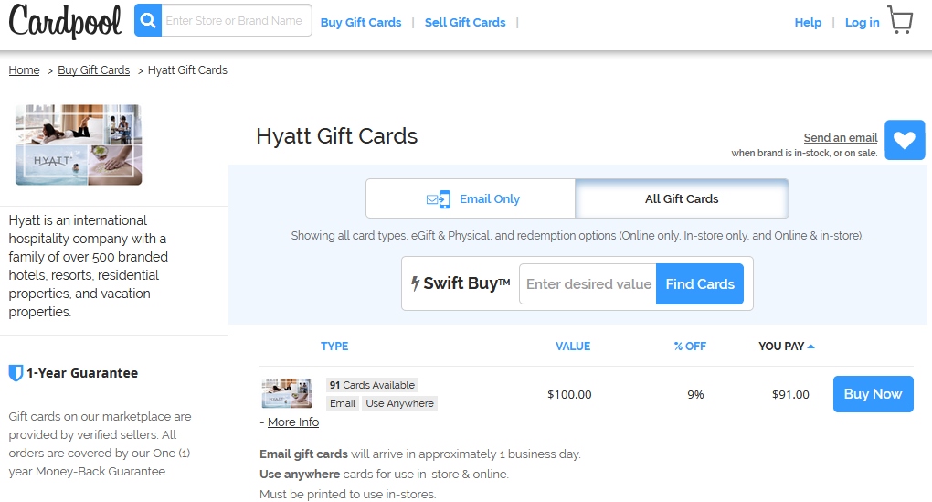
Task: Switch to the Email Only tab
Action: point(471,198)
